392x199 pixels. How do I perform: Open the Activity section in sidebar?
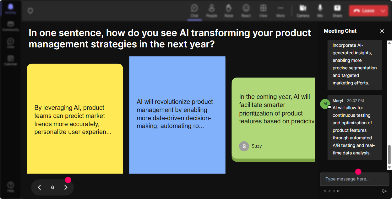click(x=11, y=9)
